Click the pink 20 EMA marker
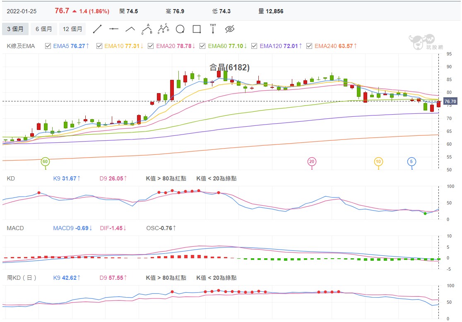This screenshot has width=462, height=322. tap(312, 161)
